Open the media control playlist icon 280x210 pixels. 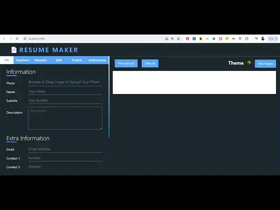coord(256,38)
